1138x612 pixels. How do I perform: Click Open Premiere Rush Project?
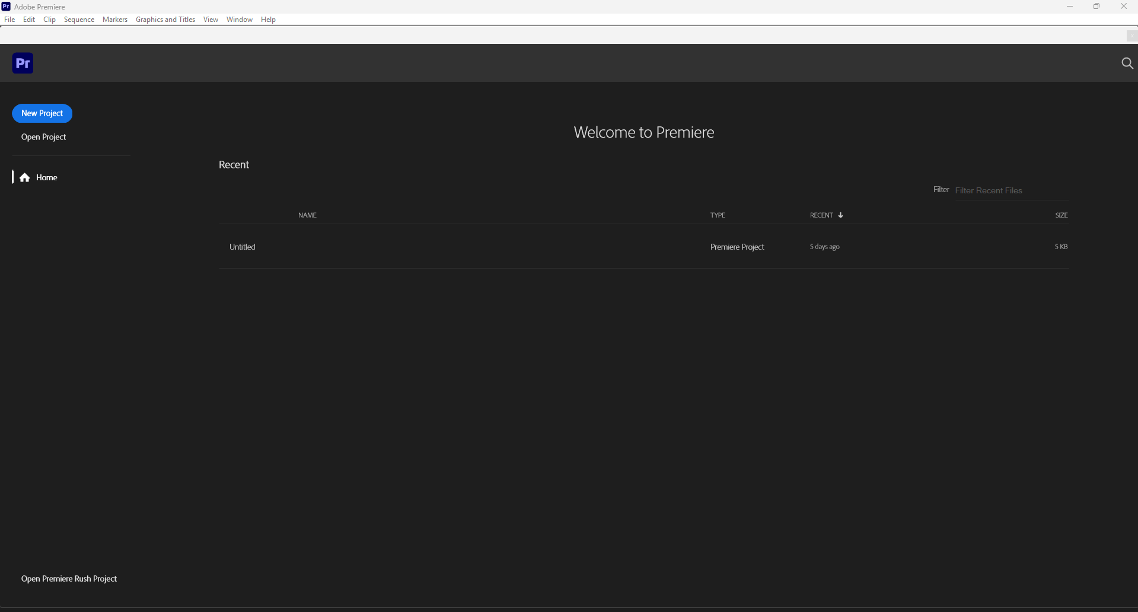pyautogui.click(x=69, y=579)
